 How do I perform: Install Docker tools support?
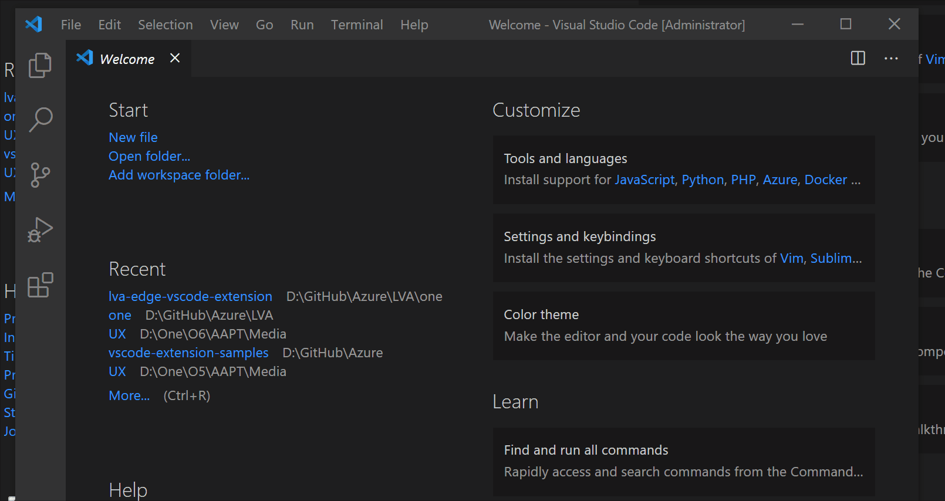click(x=826, y=180)
